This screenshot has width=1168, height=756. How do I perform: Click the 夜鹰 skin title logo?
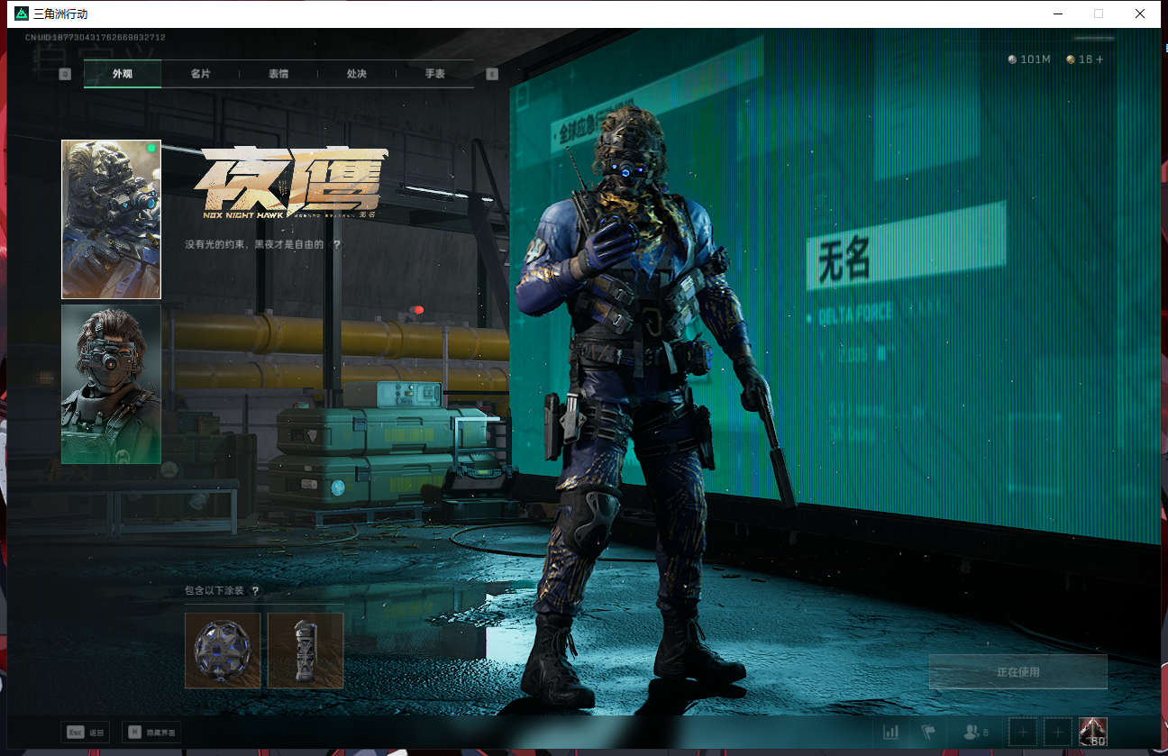(x=290, y=183)
